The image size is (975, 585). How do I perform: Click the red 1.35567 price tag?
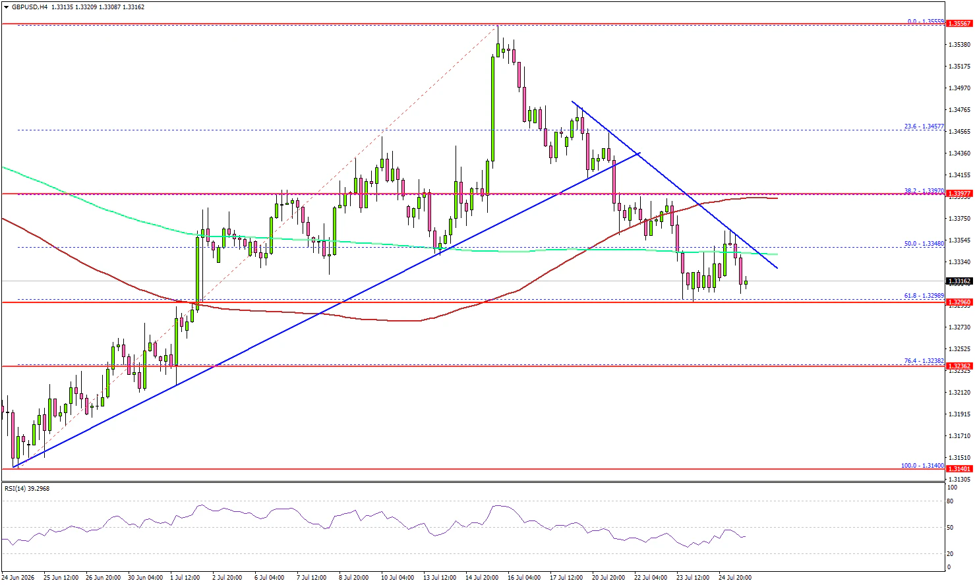click(x=959, y=24)
